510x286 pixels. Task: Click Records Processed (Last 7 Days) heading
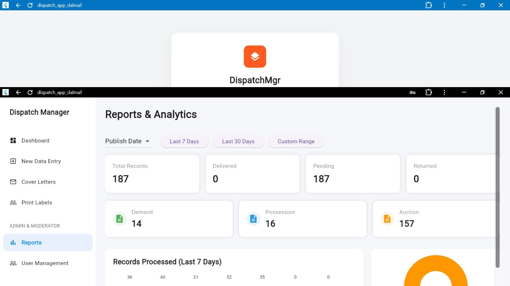point(167,262)
